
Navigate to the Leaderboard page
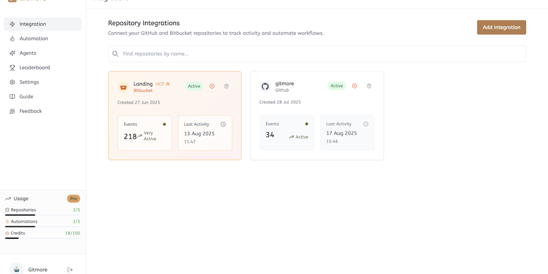click(35, 67)
